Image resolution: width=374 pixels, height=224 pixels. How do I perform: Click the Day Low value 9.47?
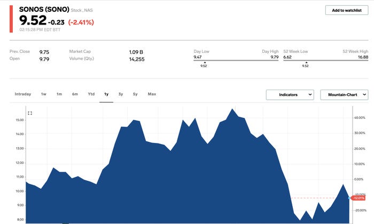tap(198, 57)
